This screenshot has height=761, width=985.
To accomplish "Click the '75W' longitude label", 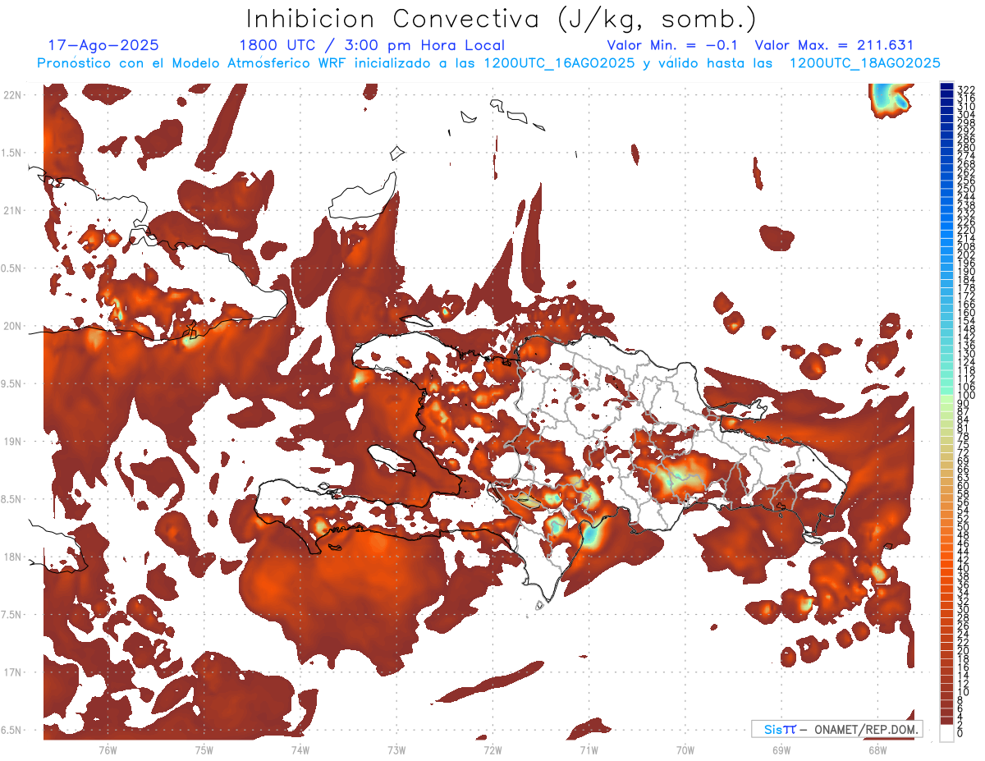I will [204, 750].
